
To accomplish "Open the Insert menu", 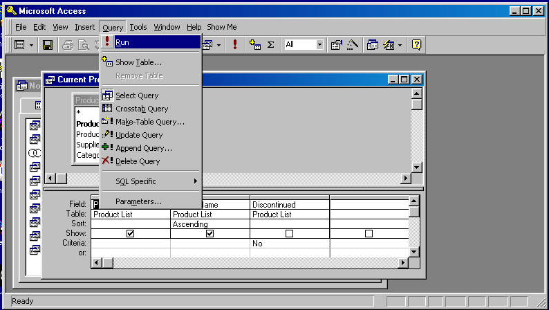I will pyautogui.click(x=85, y=27).
